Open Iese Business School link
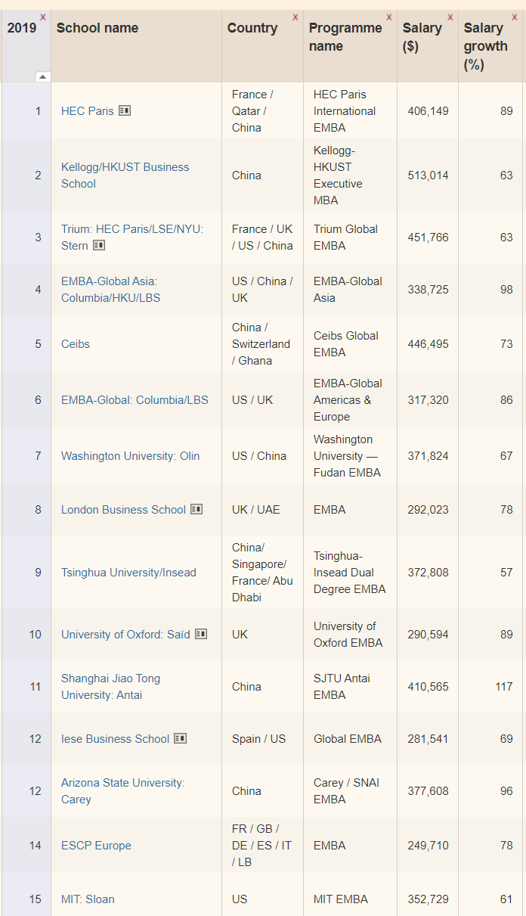Viewport: 526px width, 916px height. click(115, 738)
